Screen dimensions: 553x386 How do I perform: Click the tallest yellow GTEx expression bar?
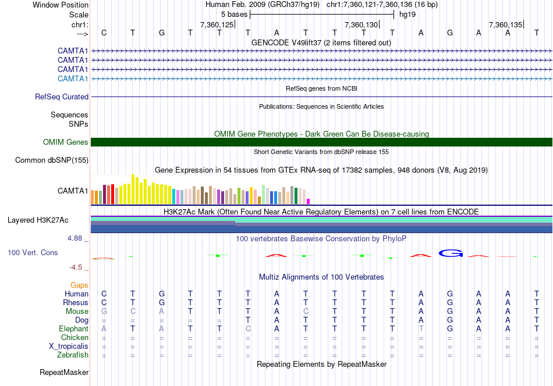tap(133, 190)
